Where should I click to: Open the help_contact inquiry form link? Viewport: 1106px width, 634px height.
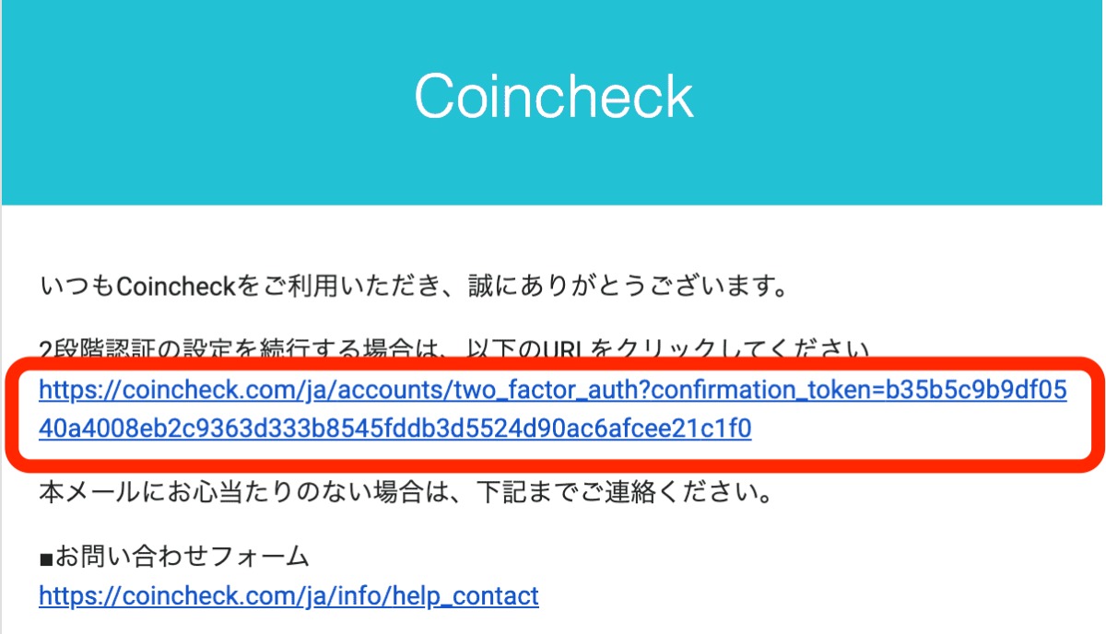coord(288,596)
